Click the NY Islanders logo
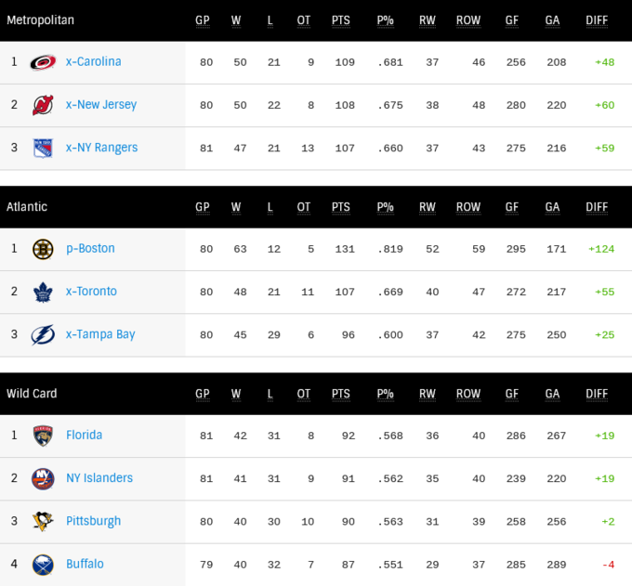 coord(43,478)
